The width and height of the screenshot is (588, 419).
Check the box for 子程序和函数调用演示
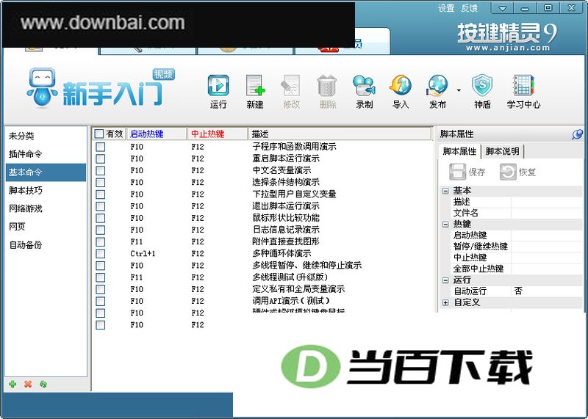100,147
